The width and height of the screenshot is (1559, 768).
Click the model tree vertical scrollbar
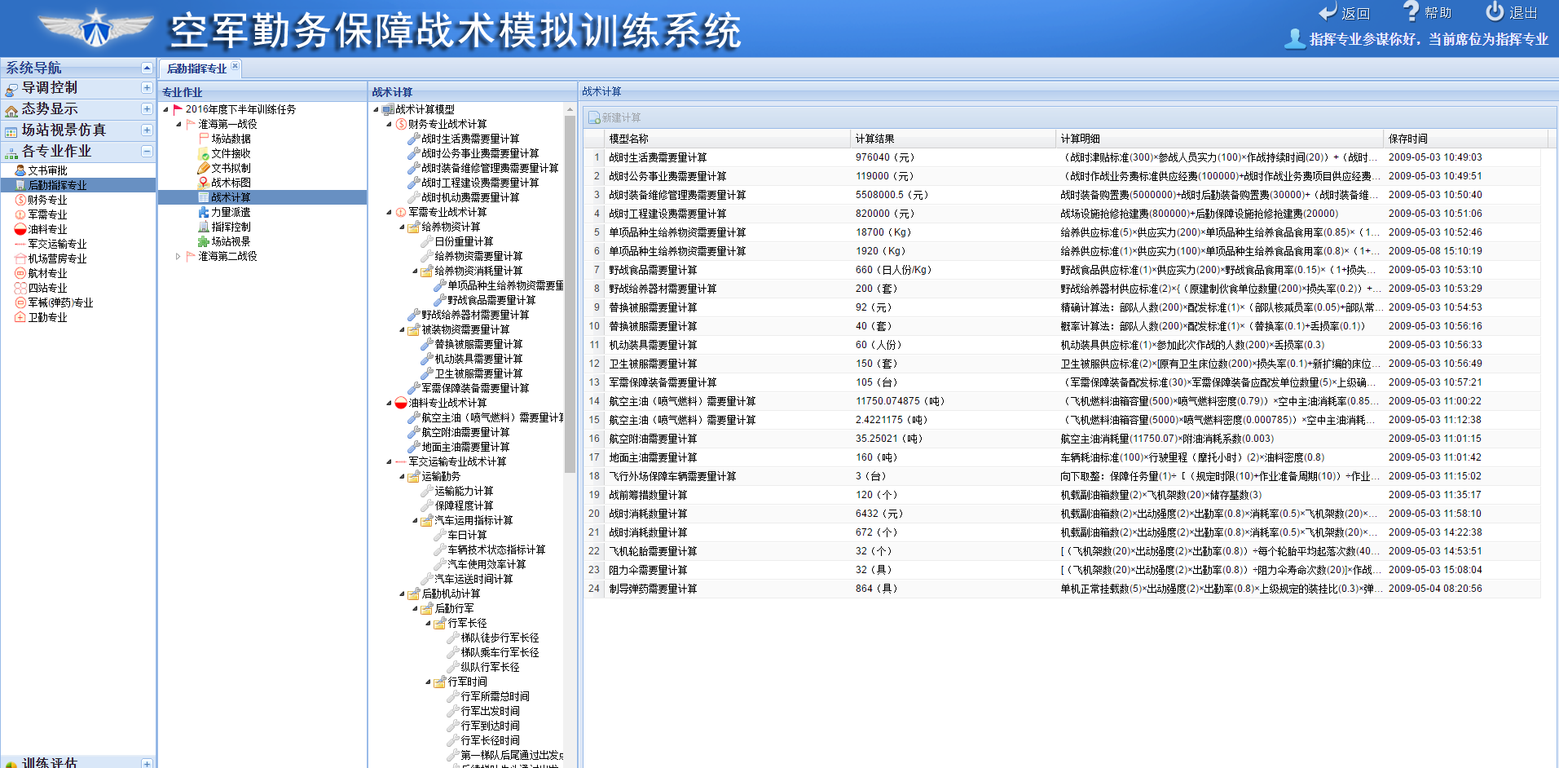570,294
